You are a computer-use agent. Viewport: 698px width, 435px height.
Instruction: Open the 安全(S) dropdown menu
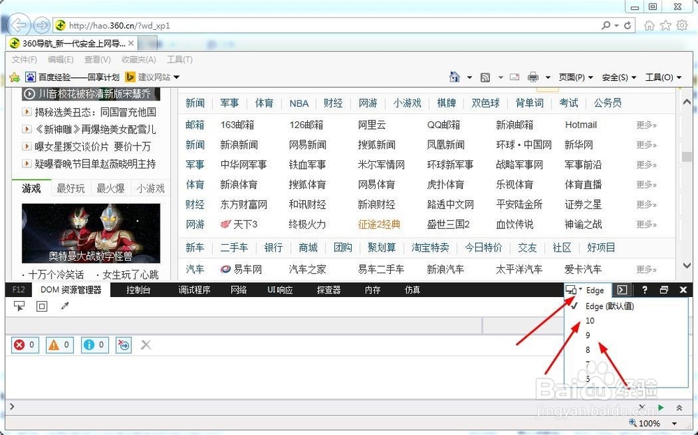tap(619, 77)
